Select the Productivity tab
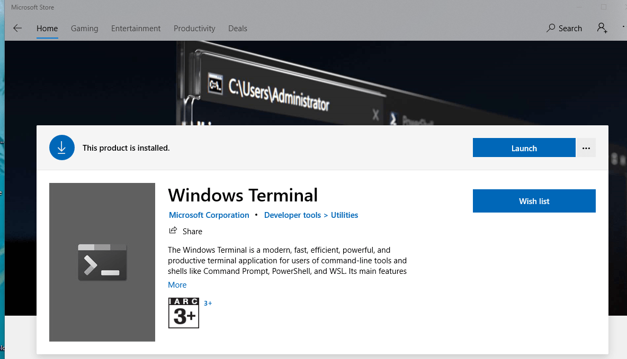 [x=194, y=29]
